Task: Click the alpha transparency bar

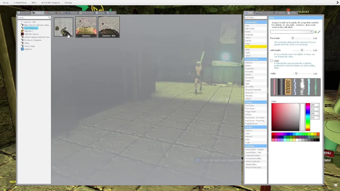Action: [302, 117]
